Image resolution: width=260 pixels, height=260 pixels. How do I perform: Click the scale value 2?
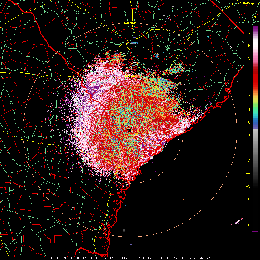pyautogui.click(x=249, y=97)
